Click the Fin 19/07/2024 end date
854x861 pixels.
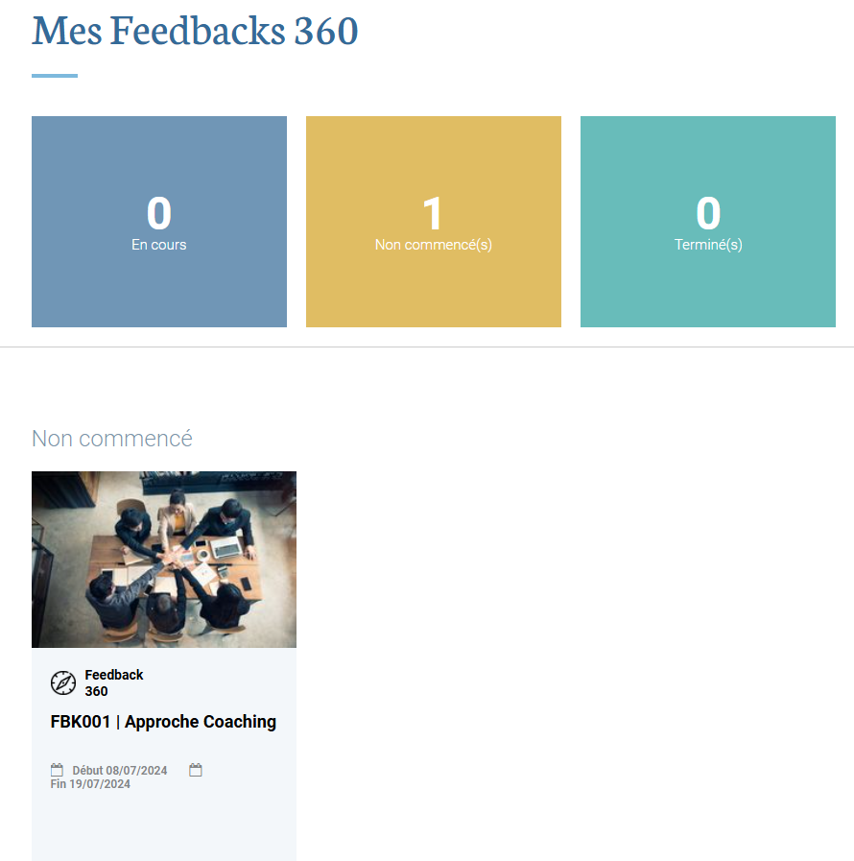pos(90,784)
